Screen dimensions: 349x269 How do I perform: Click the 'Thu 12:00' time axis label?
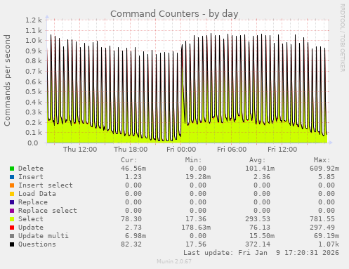point(80,150)
